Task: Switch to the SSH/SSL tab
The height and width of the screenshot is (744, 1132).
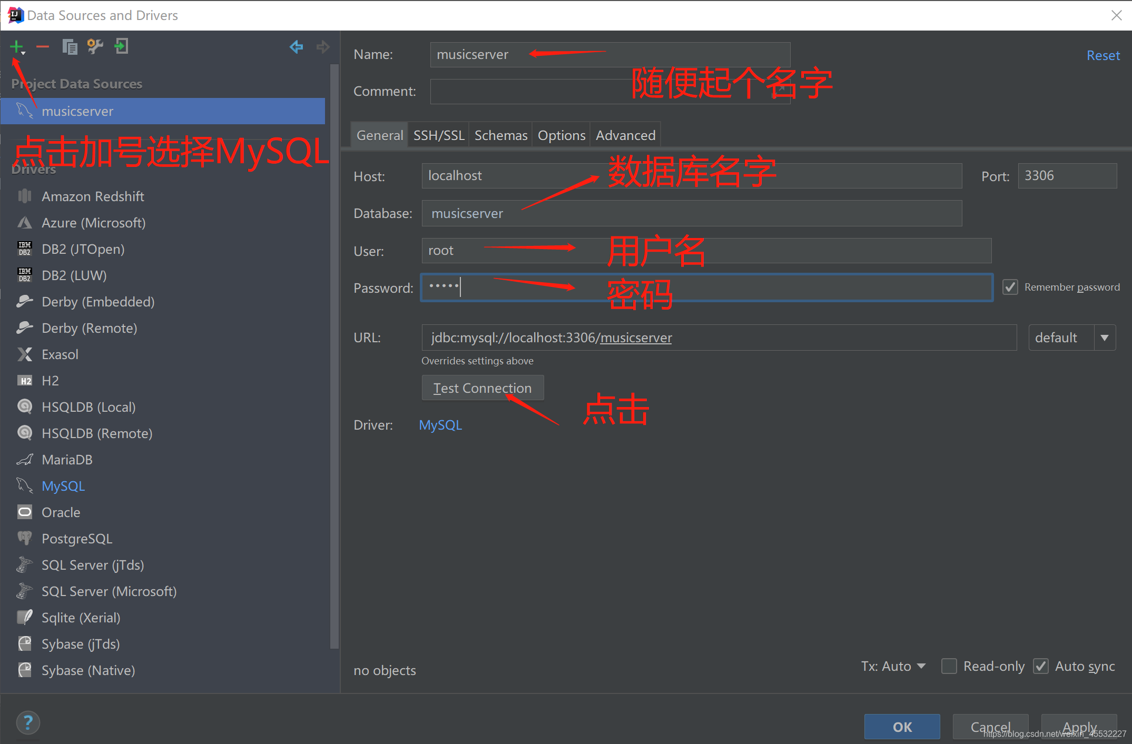Action: (x=439, y=135)
